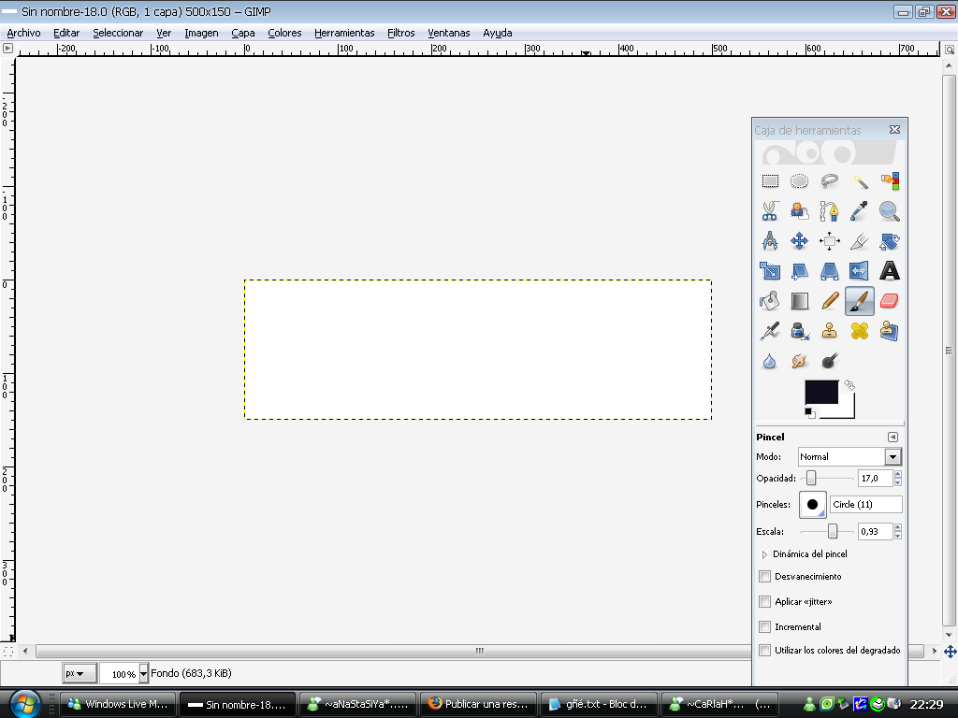The height and width of the screenshot is (718, 958).
Task: Expand Dinámica del pincel section
Action: (x=763, y=554)
